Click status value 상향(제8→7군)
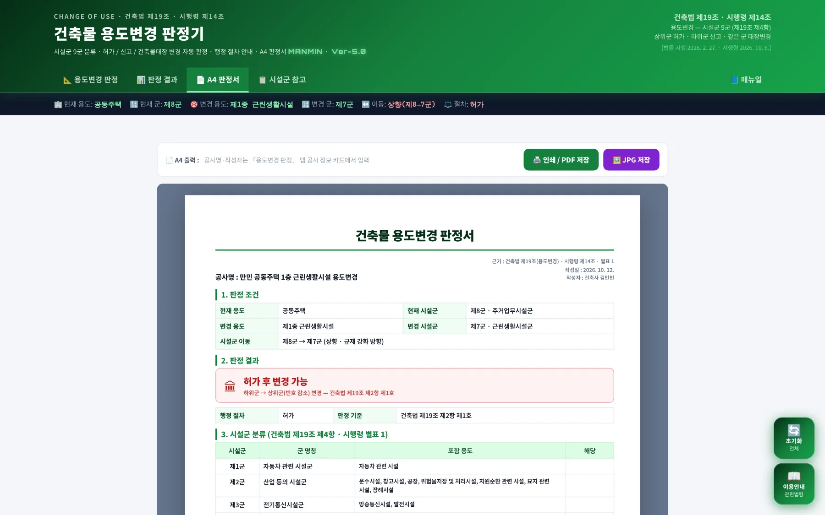 411,104
